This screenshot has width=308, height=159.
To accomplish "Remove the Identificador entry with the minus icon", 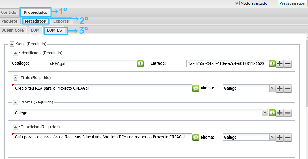I will (x=288, y=64).
